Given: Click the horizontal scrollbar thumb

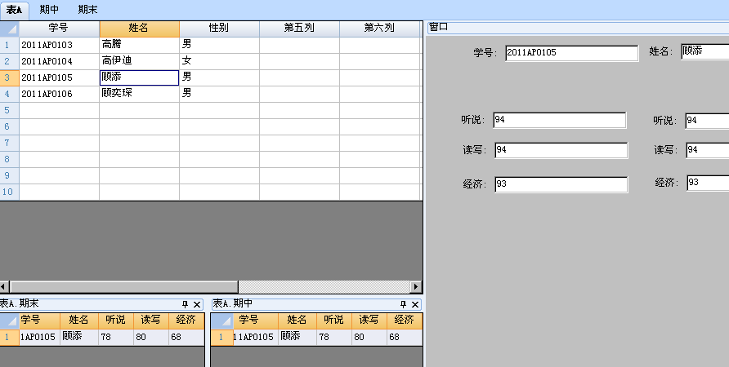Looking at the screenshot, I should [124, 287].
